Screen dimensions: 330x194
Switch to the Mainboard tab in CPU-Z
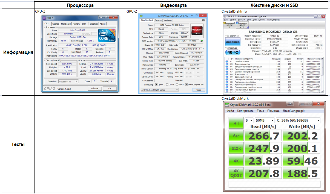(x=66, y=24)
